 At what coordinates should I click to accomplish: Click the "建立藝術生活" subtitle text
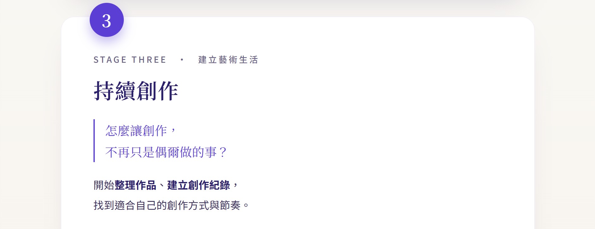pyautogui.click(x=228, y=60)
